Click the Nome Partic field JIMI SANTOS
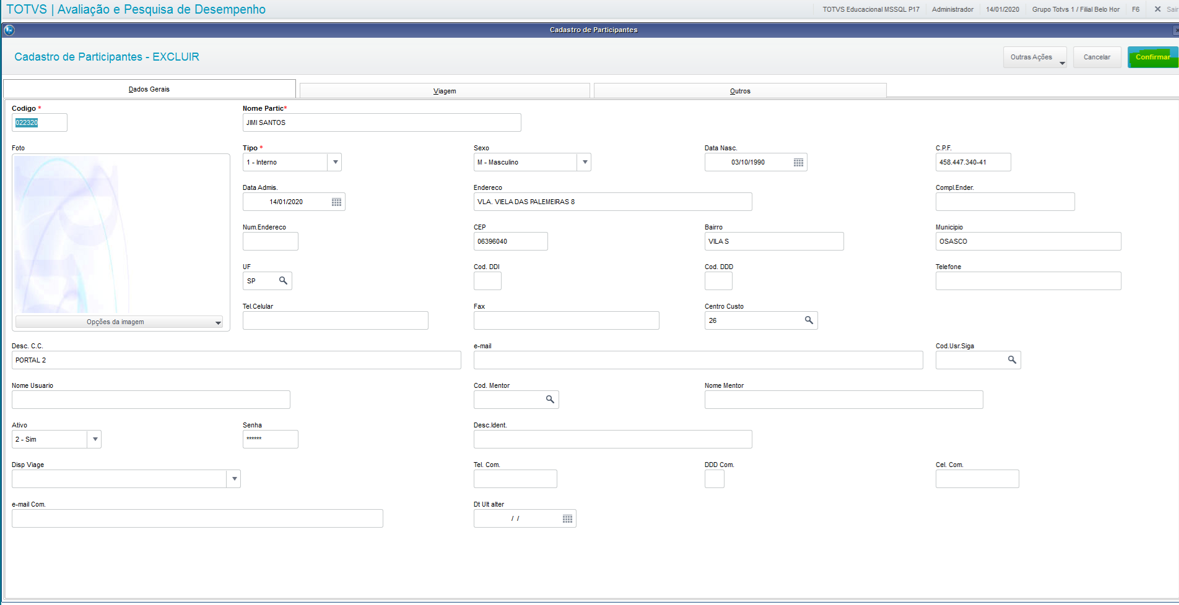 pos(381,122)
